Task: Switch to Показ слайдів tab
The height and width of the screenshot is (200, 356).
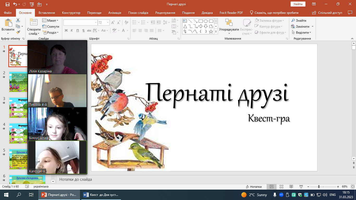Action: pos(138,12)
